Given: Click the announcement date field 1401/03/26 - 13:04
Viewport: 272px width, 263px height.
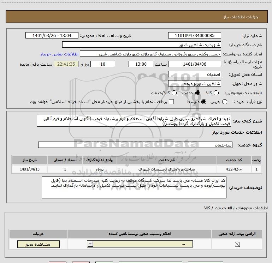Looking at the screenshot, I should 52,35.
